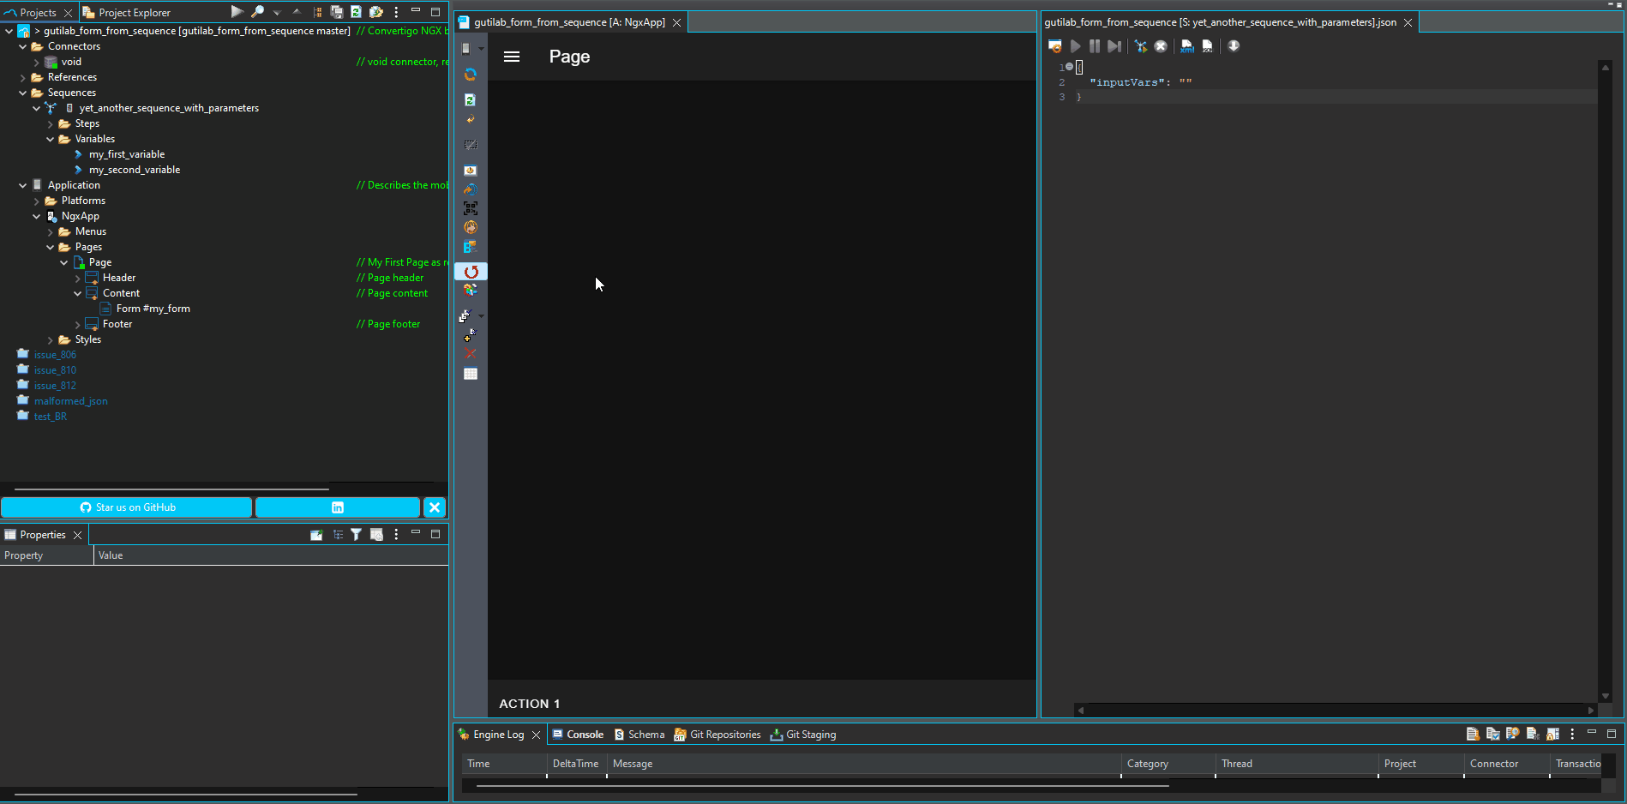Open the hamburger menu on the Page preview

tap(512, 57)
